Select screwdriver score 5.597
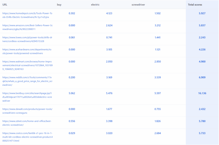This screenshot has height=145, width=219. point(157,93)
